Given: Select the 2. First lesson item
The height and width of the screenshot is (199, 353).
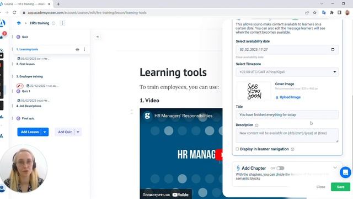Looking at the screenshot, I should click(25, 64).
